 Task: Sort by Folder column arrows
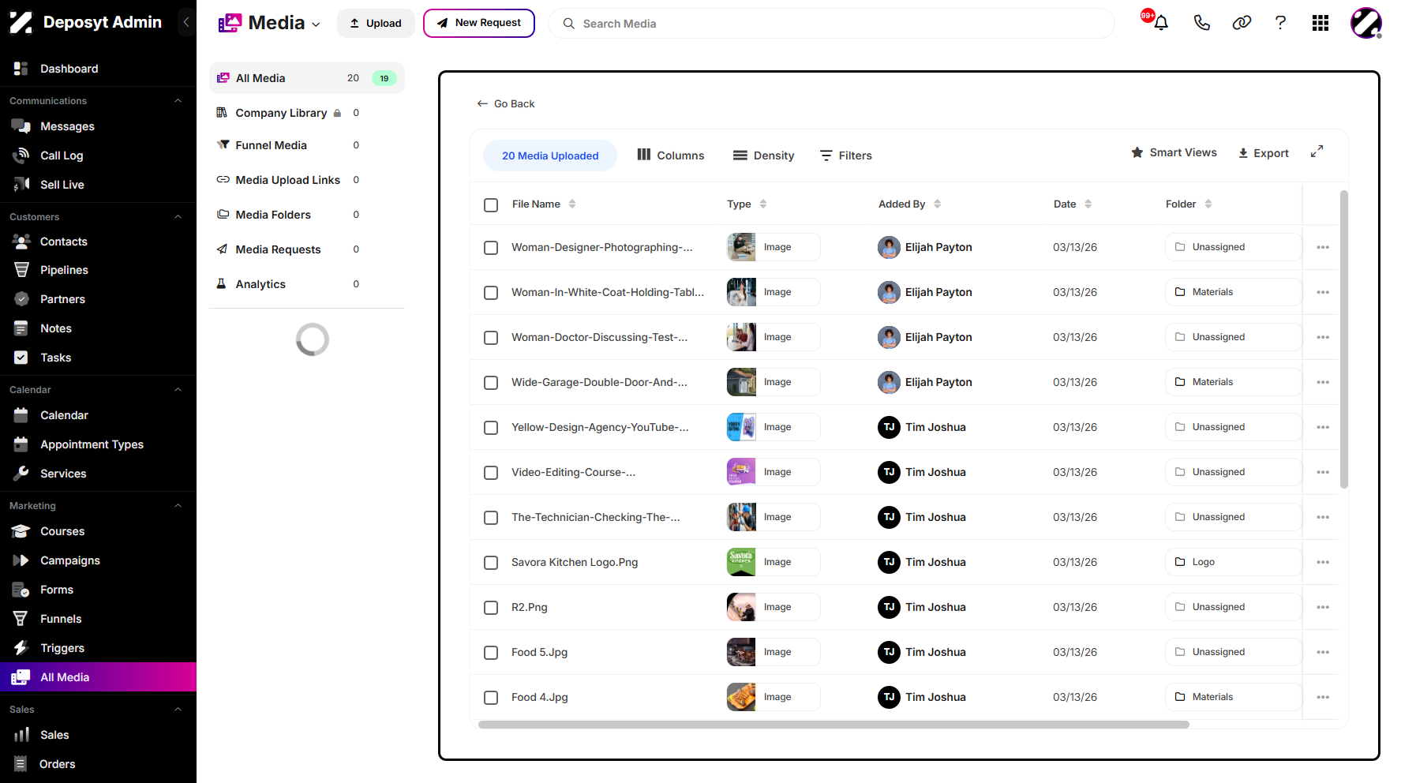1208,204
